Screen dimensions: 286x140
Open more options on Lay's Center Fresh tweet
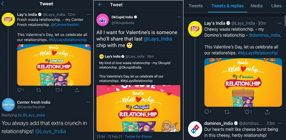pos(88,15)
